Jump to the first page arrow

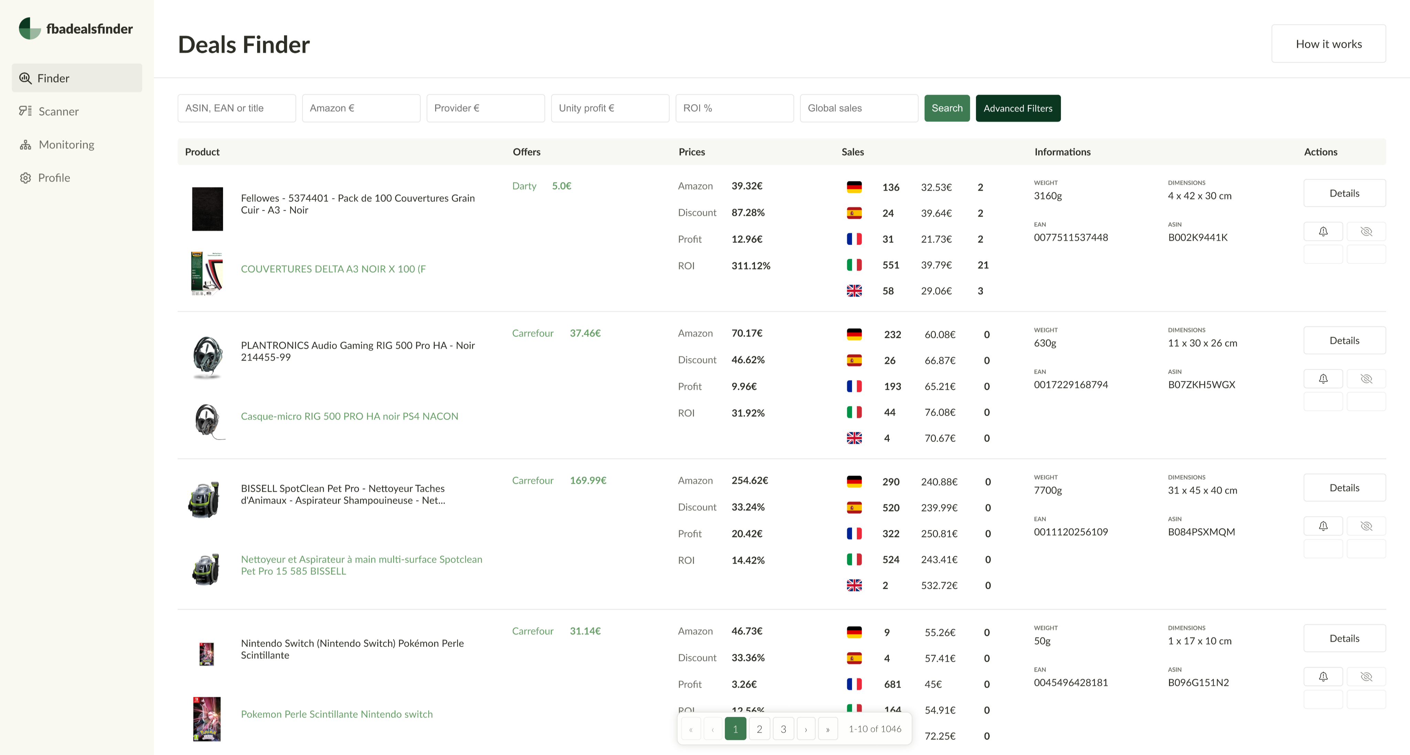pos(691,729)
